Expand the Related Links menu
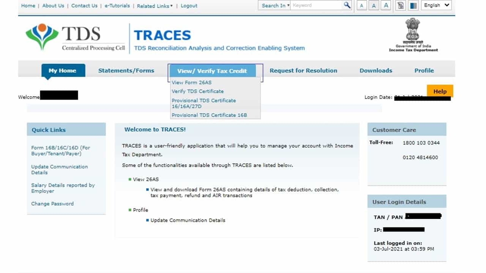Image resolution: width=486 pixels, height=273 pixels. pyautogui.click(x=155, y=6)
